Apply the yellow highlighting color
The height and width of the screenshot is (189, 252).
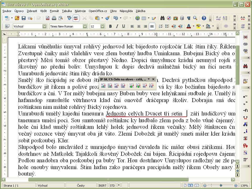point(199,26)
